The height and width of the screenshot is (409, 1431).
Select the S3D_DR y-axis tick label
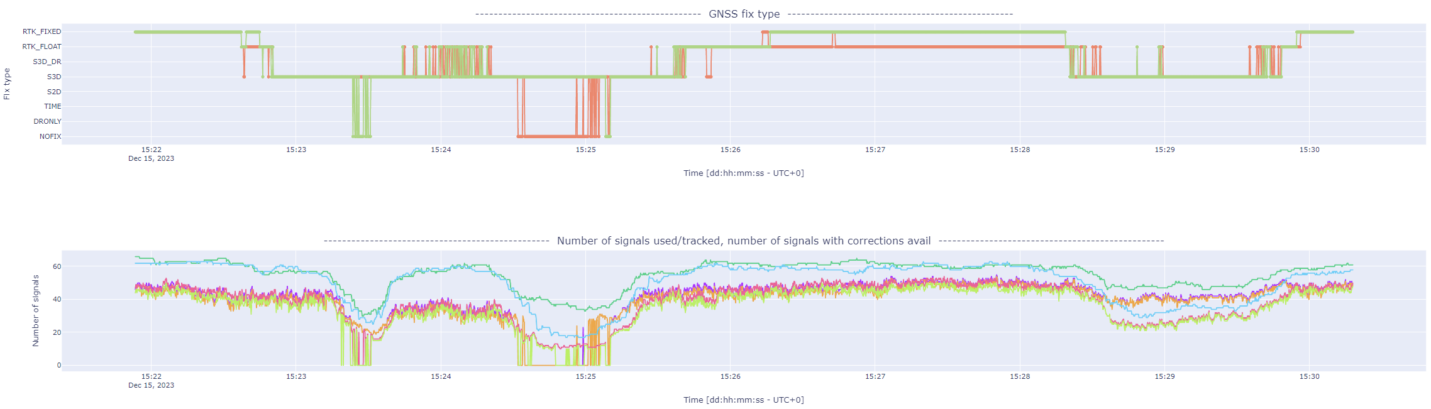47,62
